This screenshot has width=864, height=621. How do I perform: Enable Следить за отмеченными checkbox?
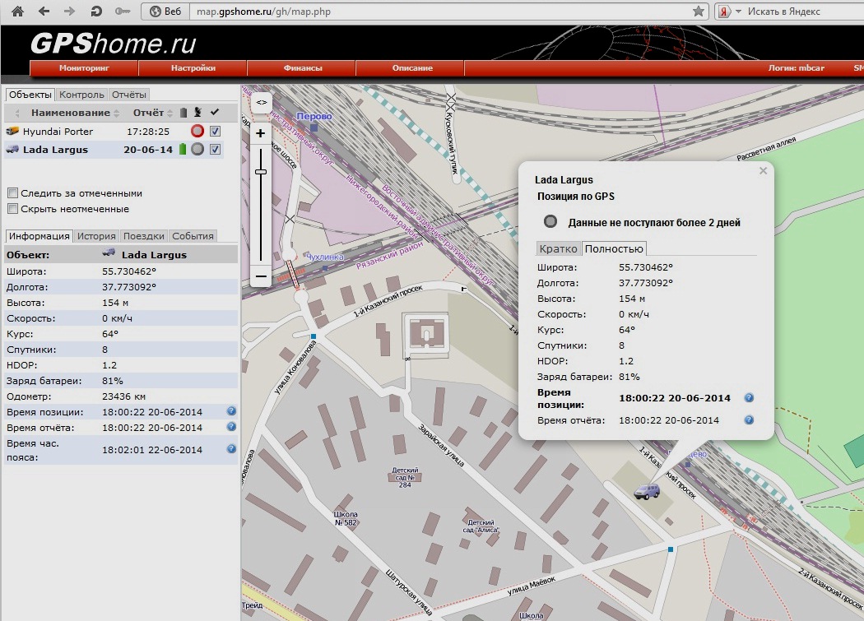12,193
